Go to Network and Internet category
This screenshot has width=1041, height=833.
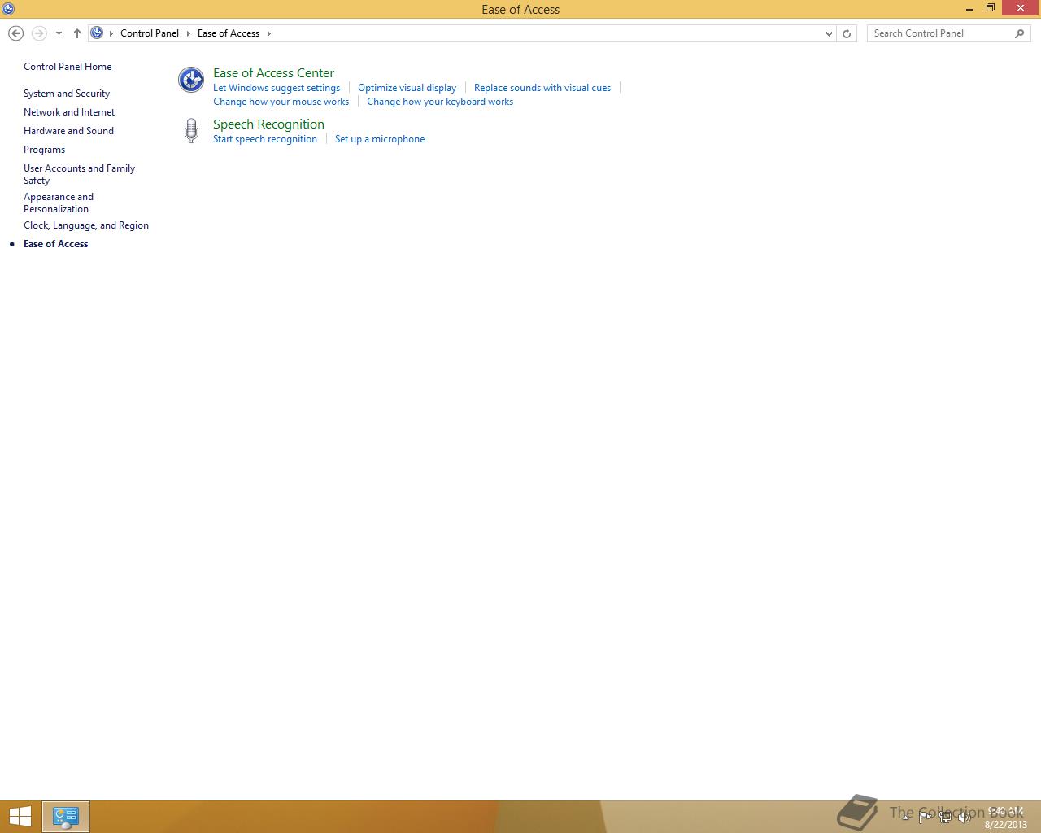(69, 112)
